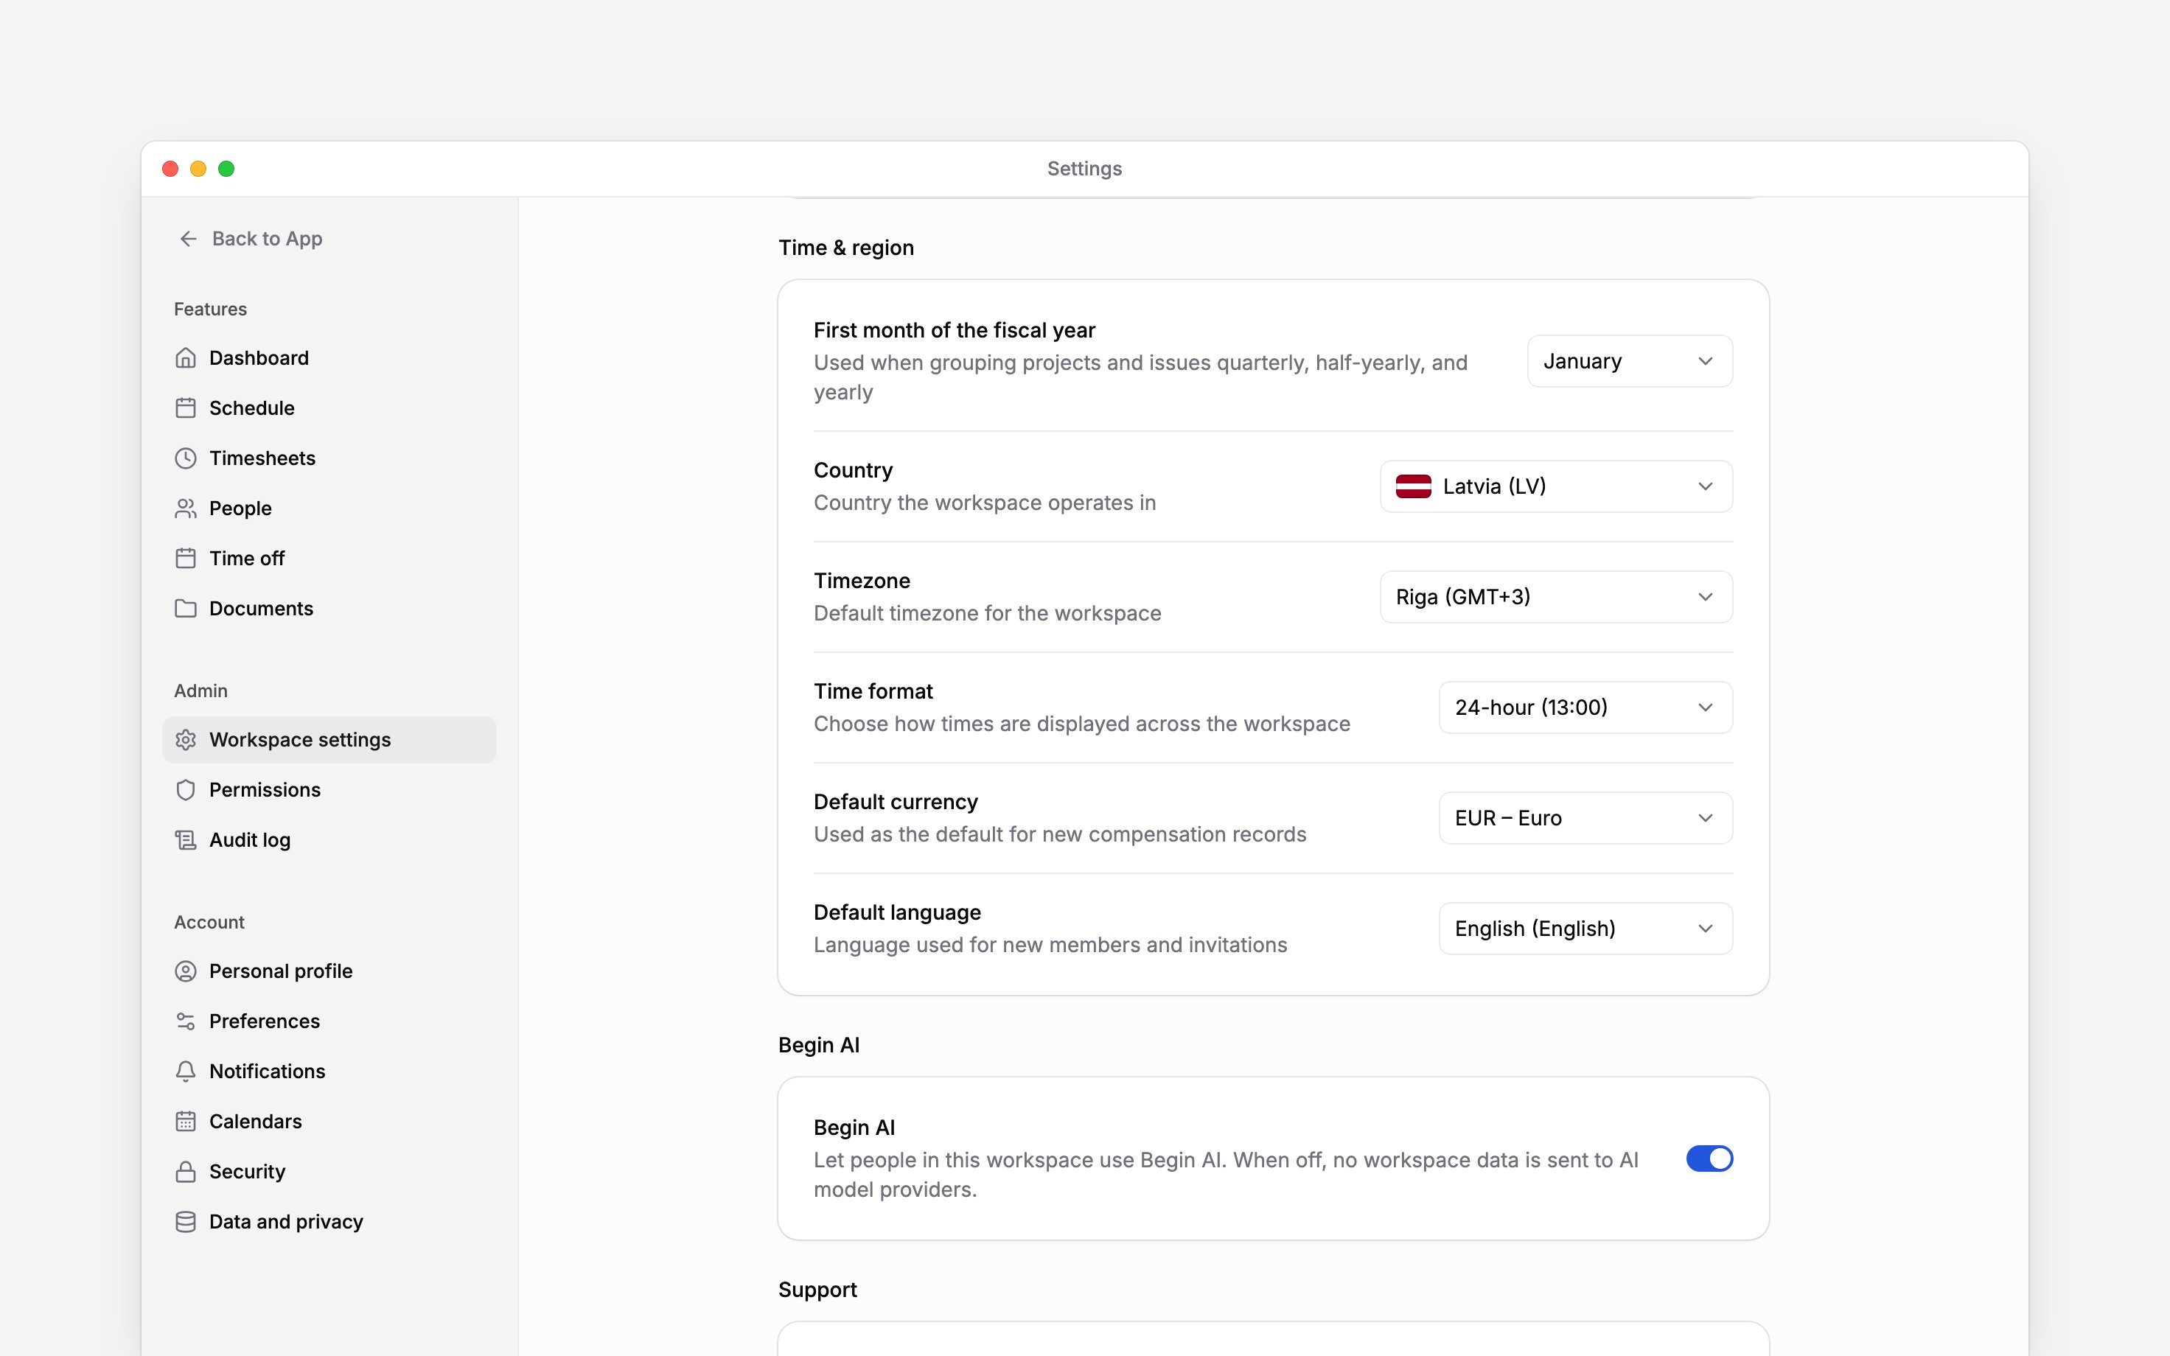Image resolution: width=2170 pixels, height=1356 pixels.
Task: Click the Permissions shield icon
Action: 186,790
